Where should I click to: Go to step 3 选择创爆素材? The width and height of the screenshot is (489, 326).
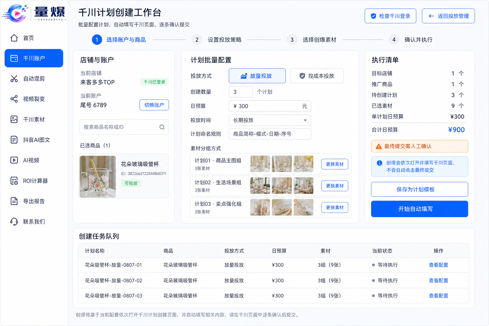click(312, 39)
